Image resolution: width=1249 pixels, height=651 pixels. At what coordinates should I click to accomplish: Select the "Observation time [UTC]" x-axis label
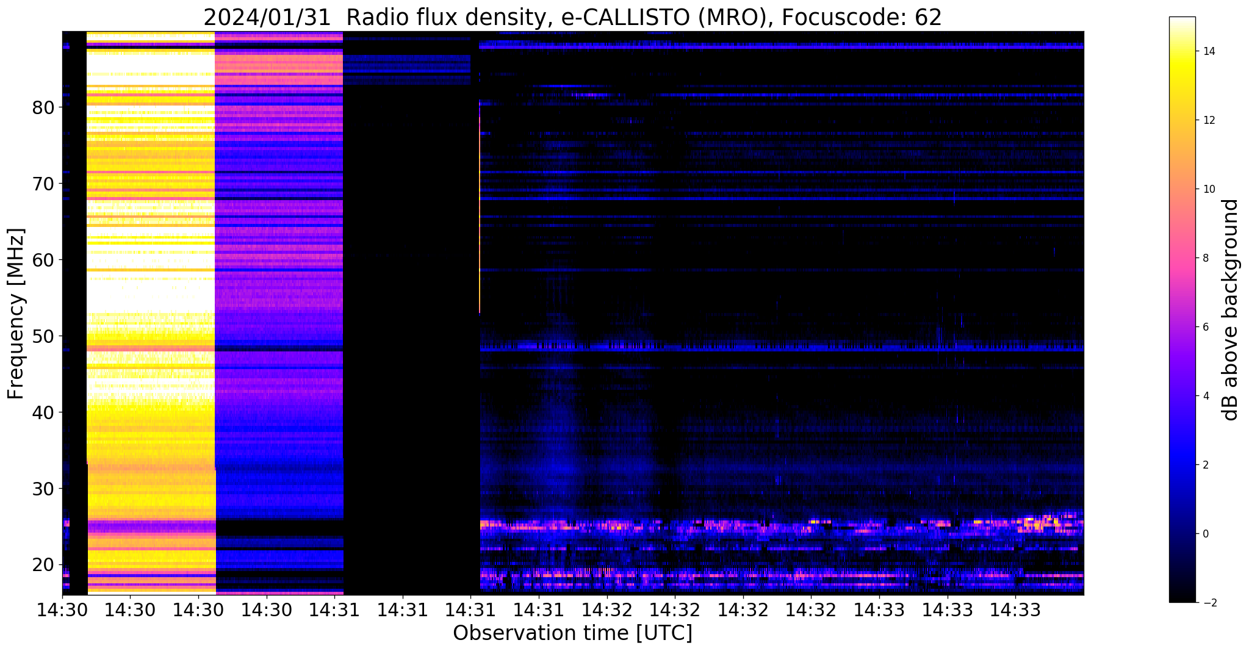[x=572, y=633]
